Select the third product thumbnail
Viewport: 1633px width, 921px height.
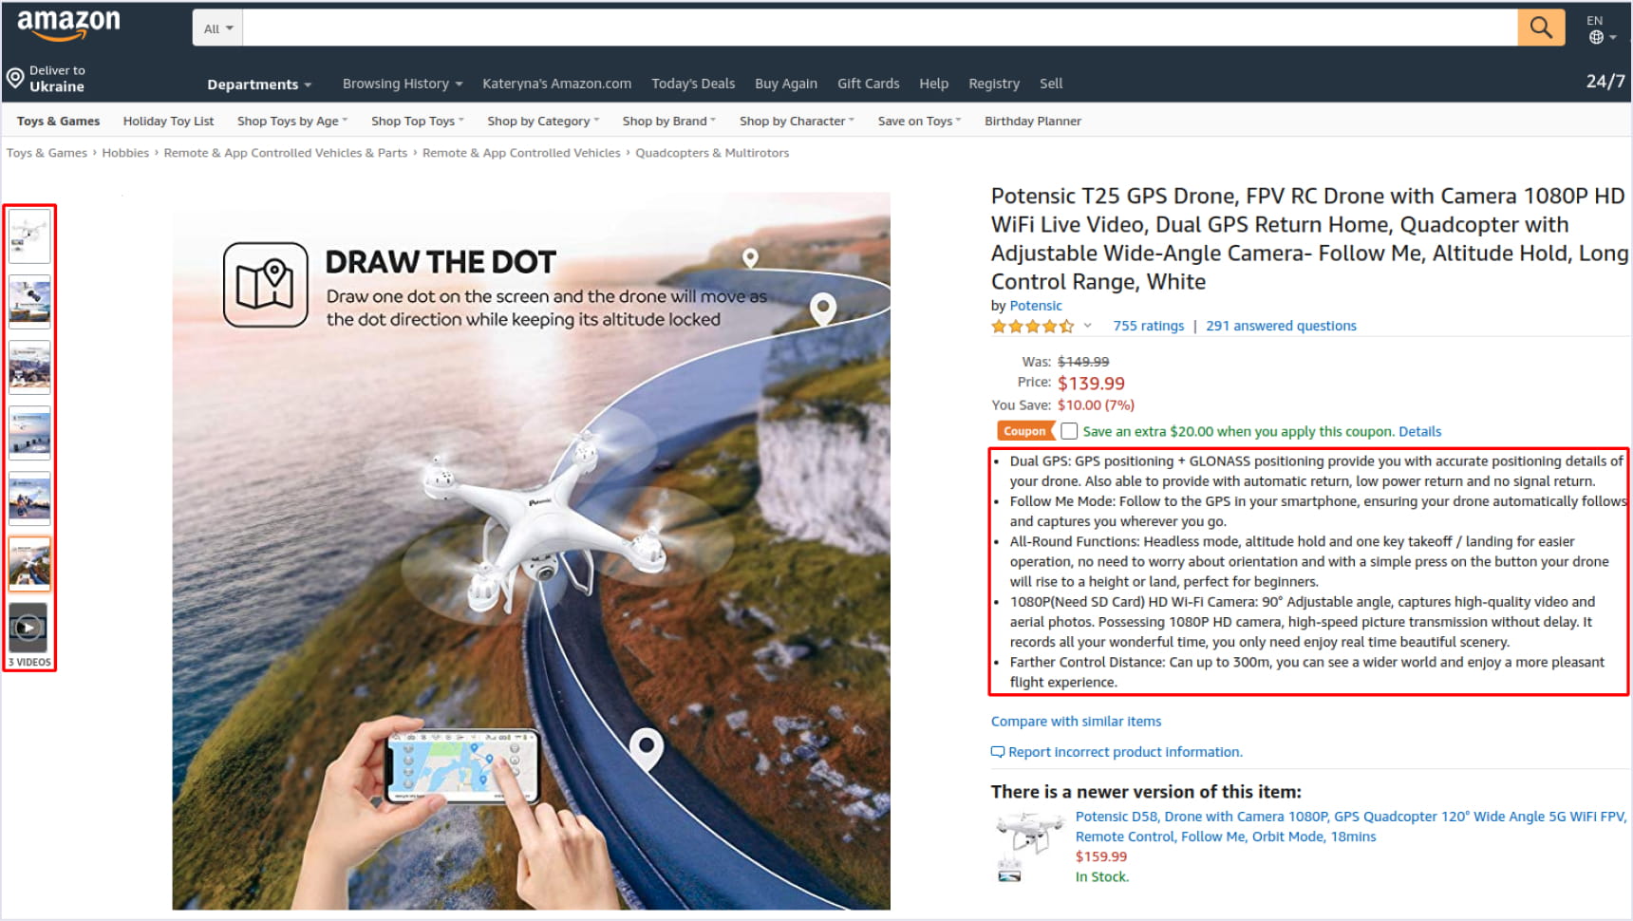click(29, 367)
